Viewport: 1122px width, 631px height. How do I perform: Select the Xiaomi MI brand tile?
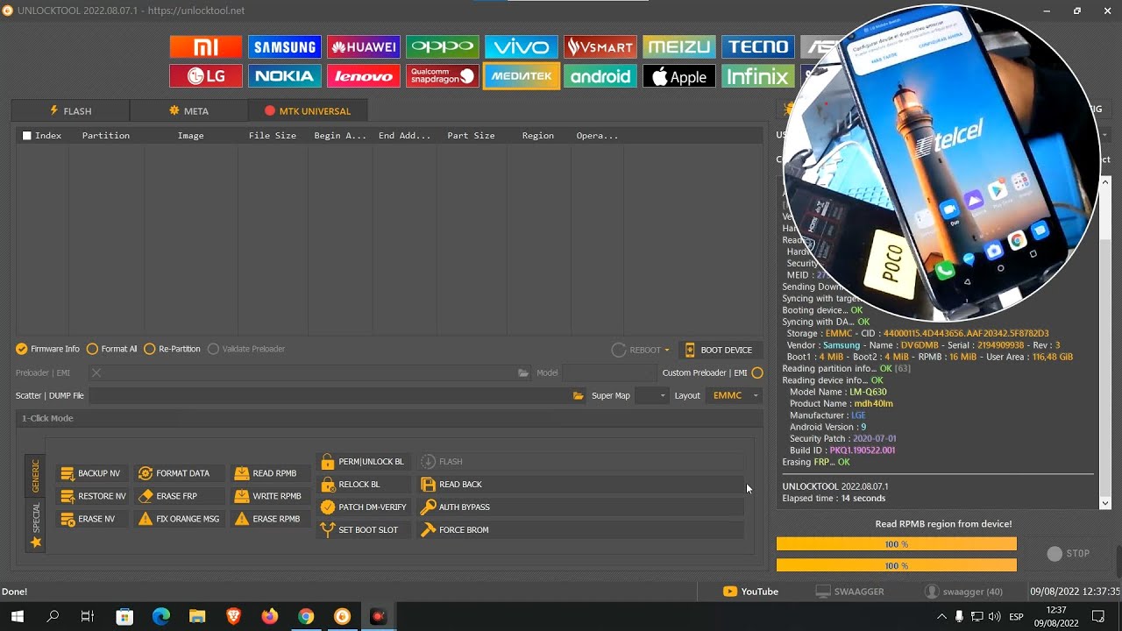(x=206, y=47)
